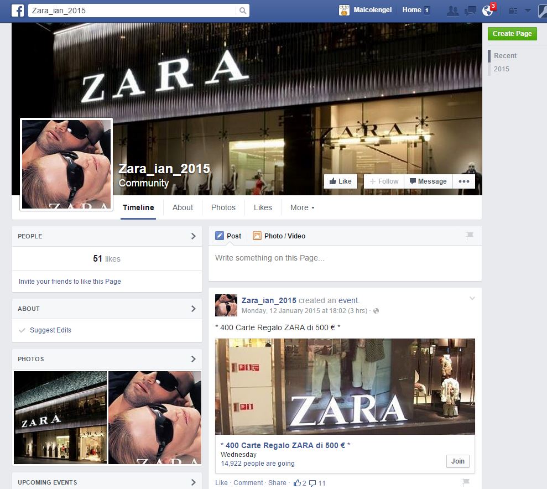The image size is (547, 489).
Task: Expand the Photos section chevron
Action: (x=193, y=359)
